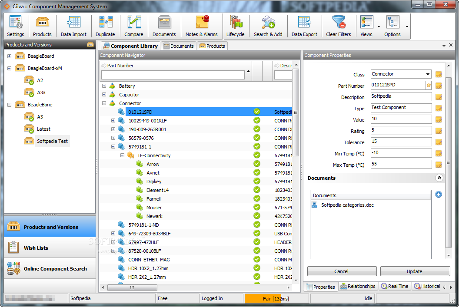Open the Wish Lists panel
This screenshot has height=307, width=459.
pyautogui.click(x=50, y=248)
